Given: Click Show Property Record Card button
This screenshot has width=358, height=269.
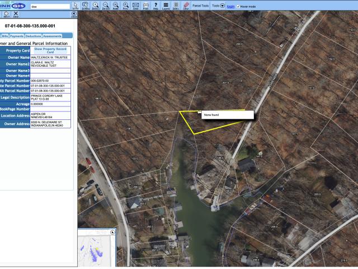Looking at the screenshot, I should click(50, 50).
